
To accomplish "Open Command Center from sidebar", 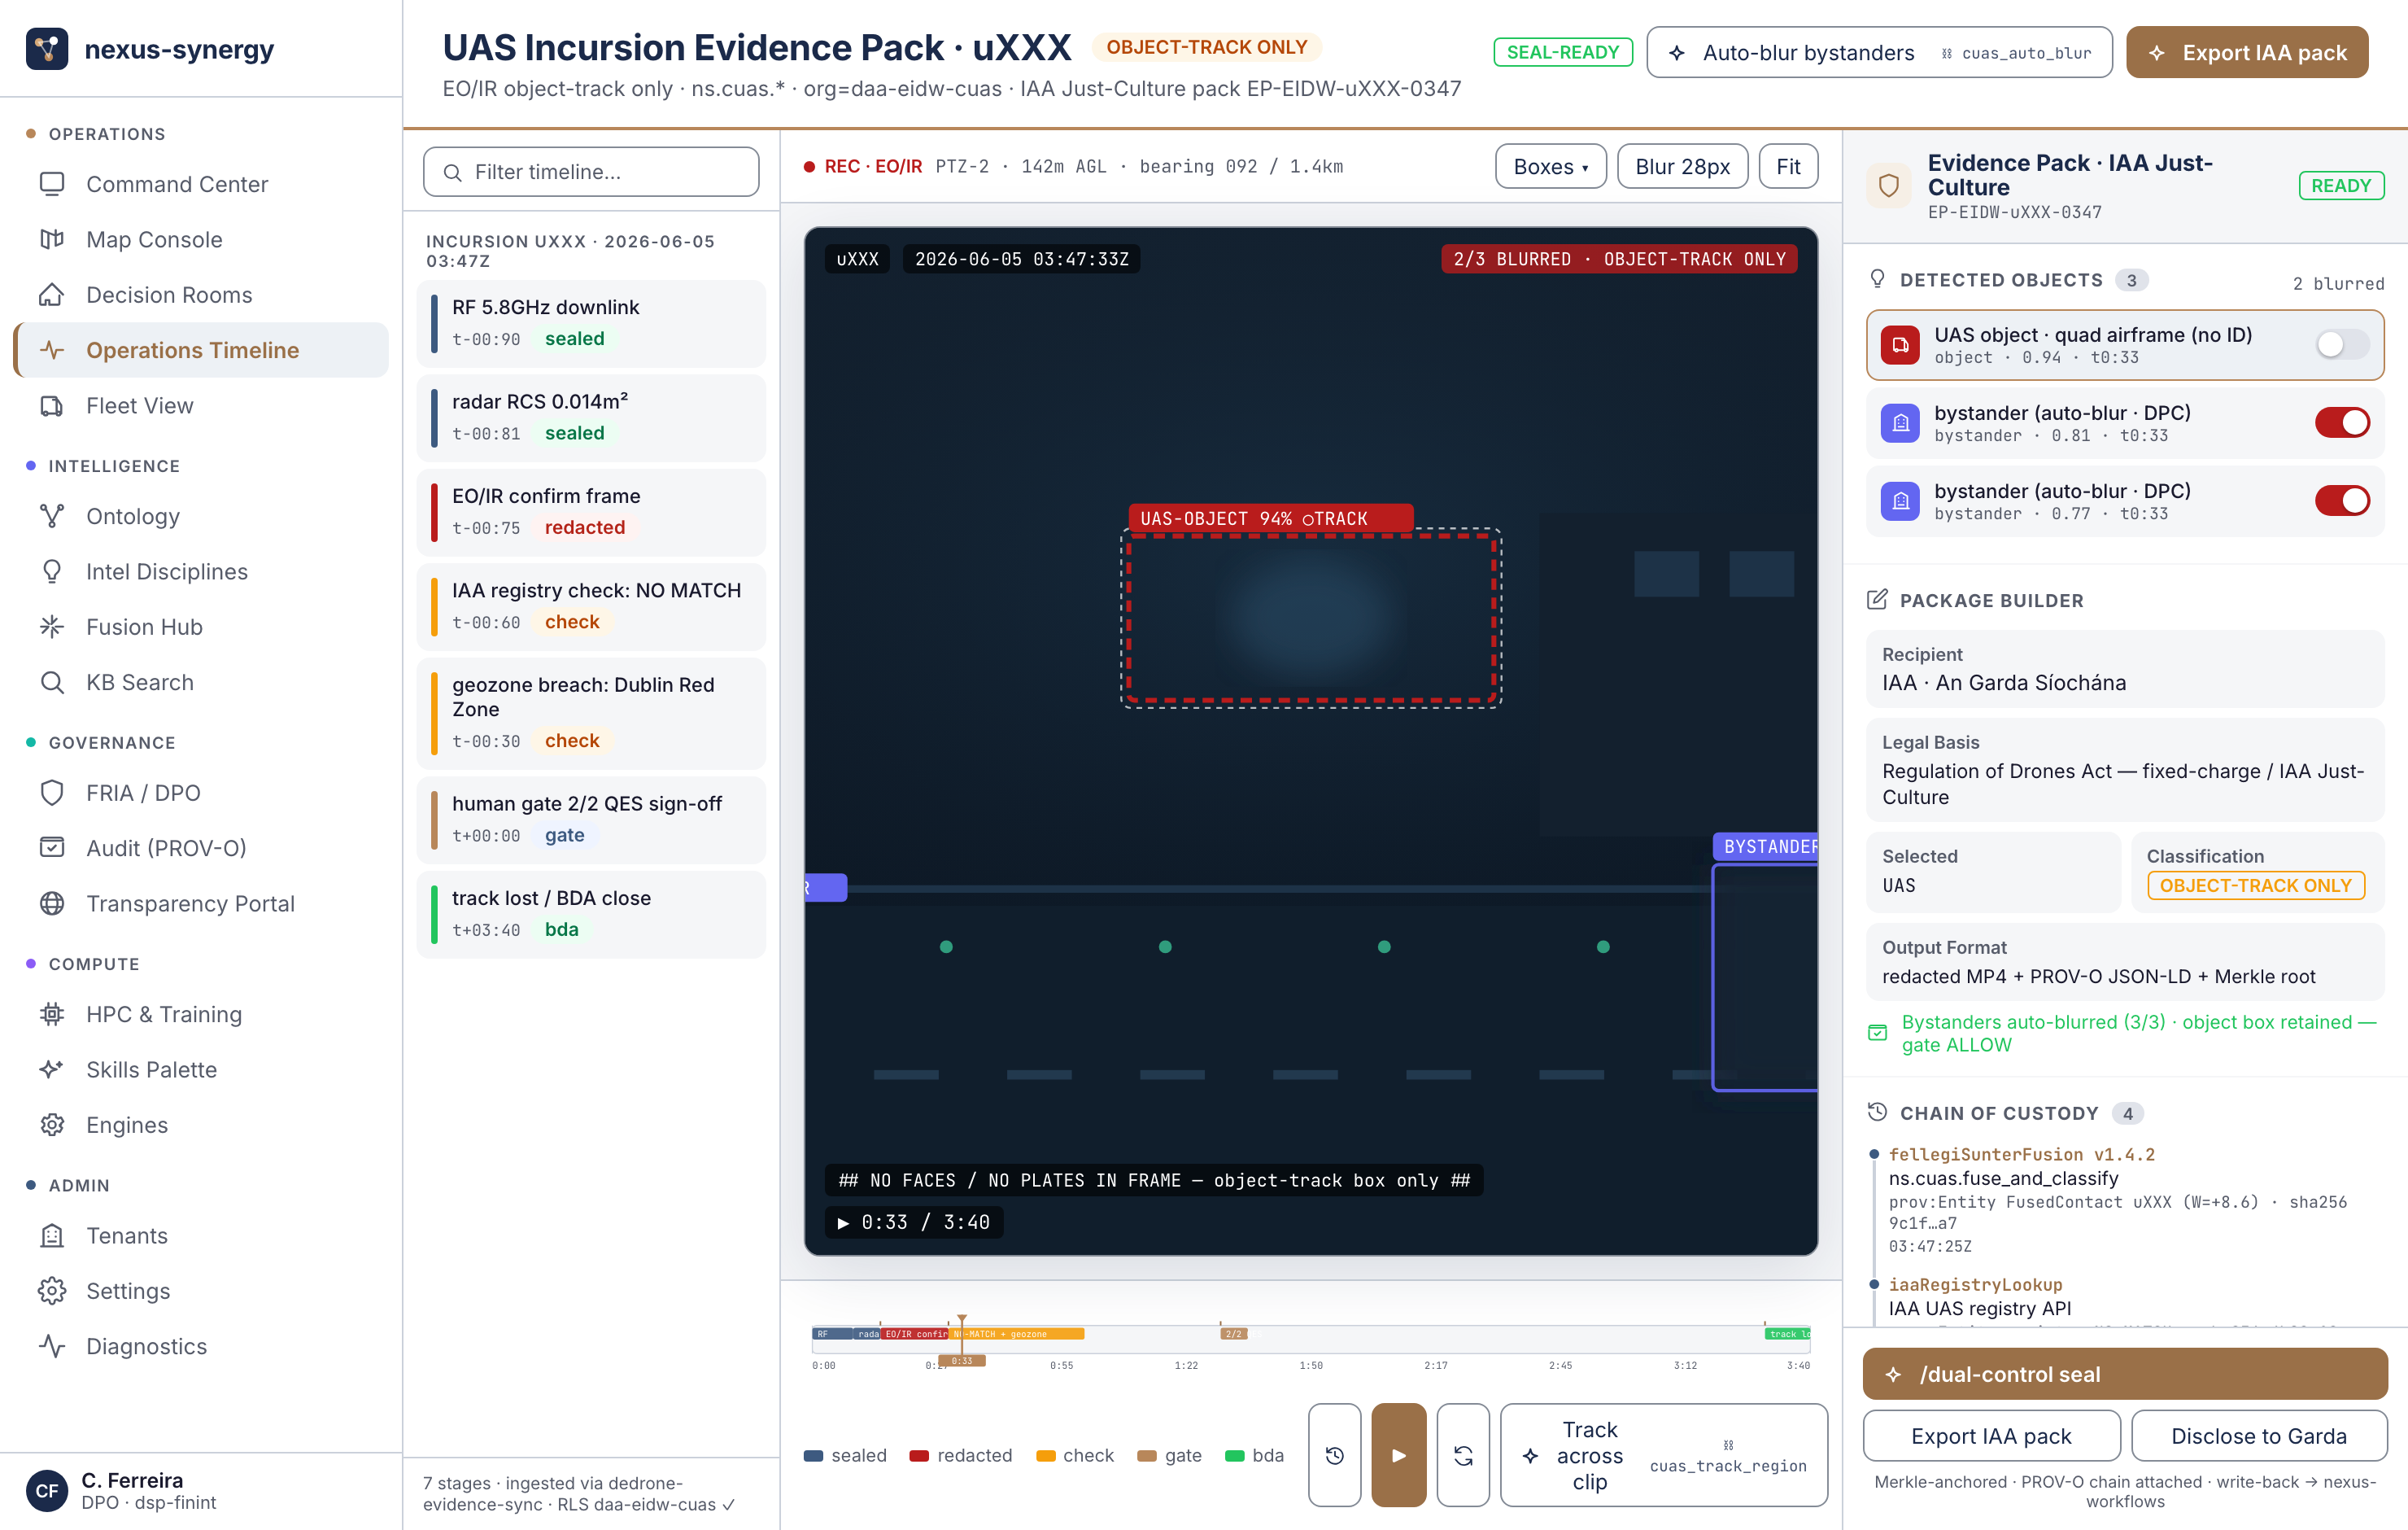I will [x=200, y=184].
